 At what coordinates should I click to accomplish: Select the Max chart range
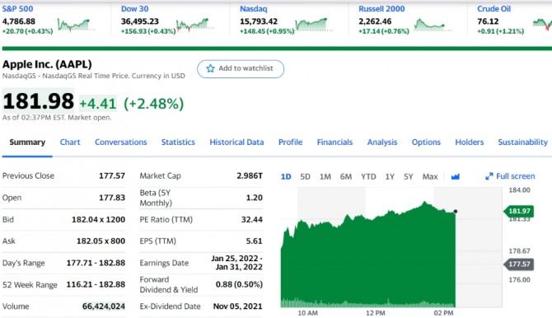(430, 176)
